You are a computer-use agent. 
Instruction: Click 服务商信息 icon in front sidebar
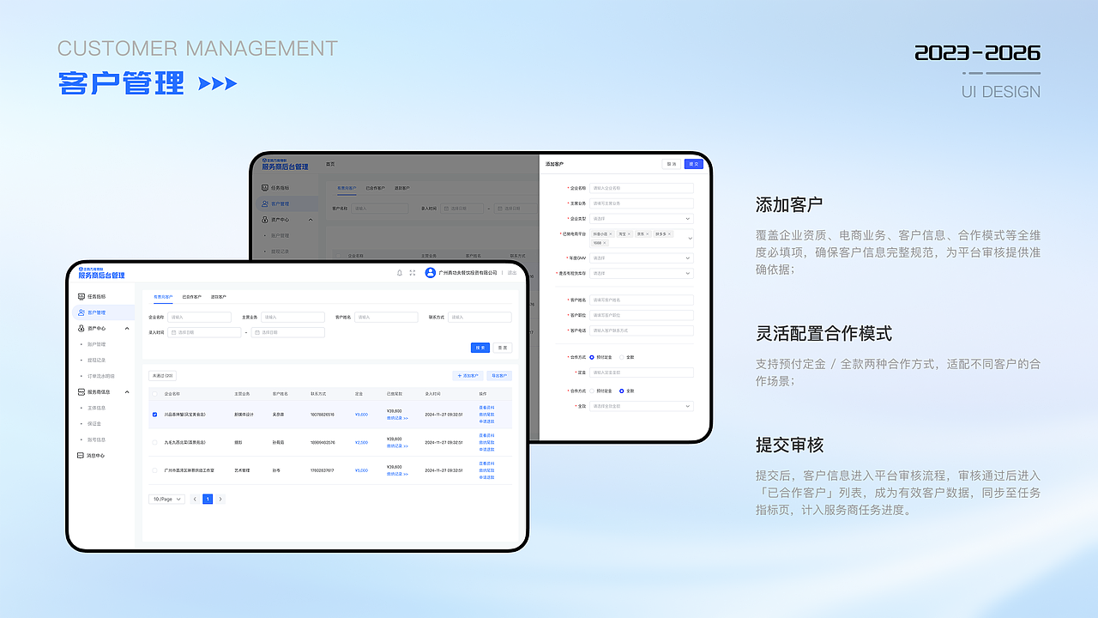(81, 391)
